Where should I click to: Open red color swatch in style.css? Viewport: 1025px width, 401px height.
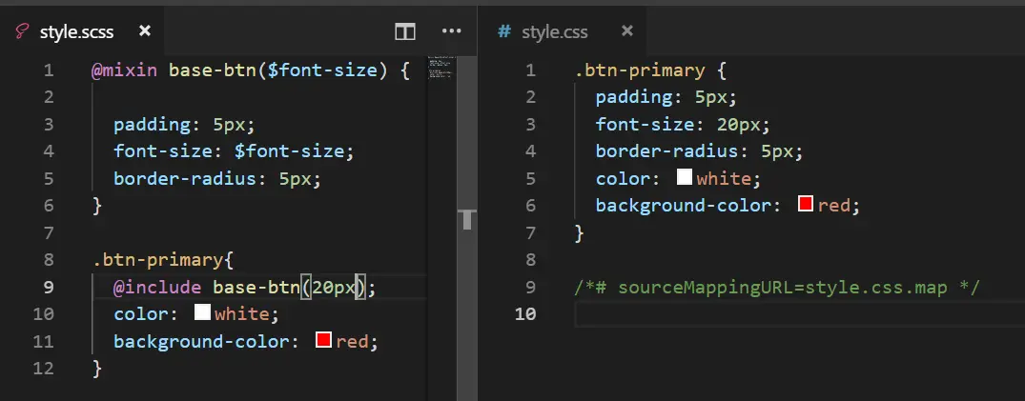pyautogui.click(x=806, y=204)
